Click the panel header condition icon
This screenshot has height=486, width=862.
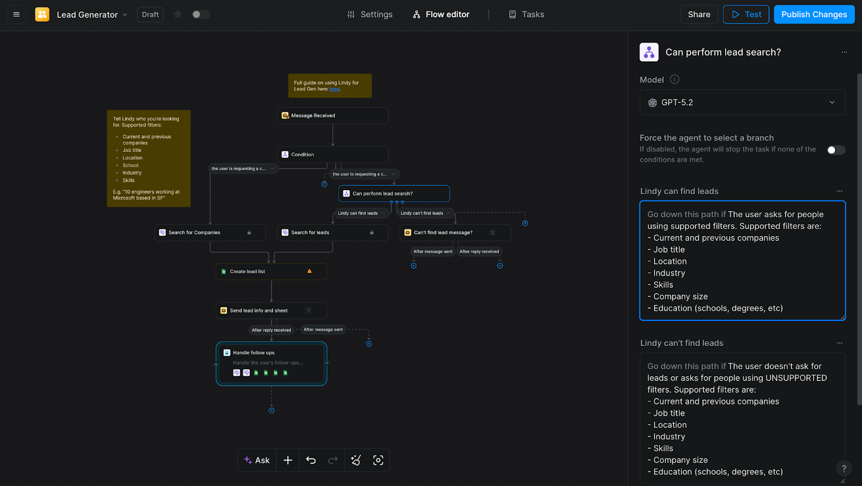click(x=649, y=52)
